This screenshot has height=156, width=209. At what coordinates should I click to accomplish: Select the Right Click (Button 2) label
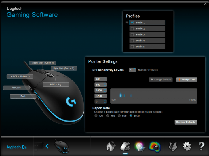[x=64, y=68]
